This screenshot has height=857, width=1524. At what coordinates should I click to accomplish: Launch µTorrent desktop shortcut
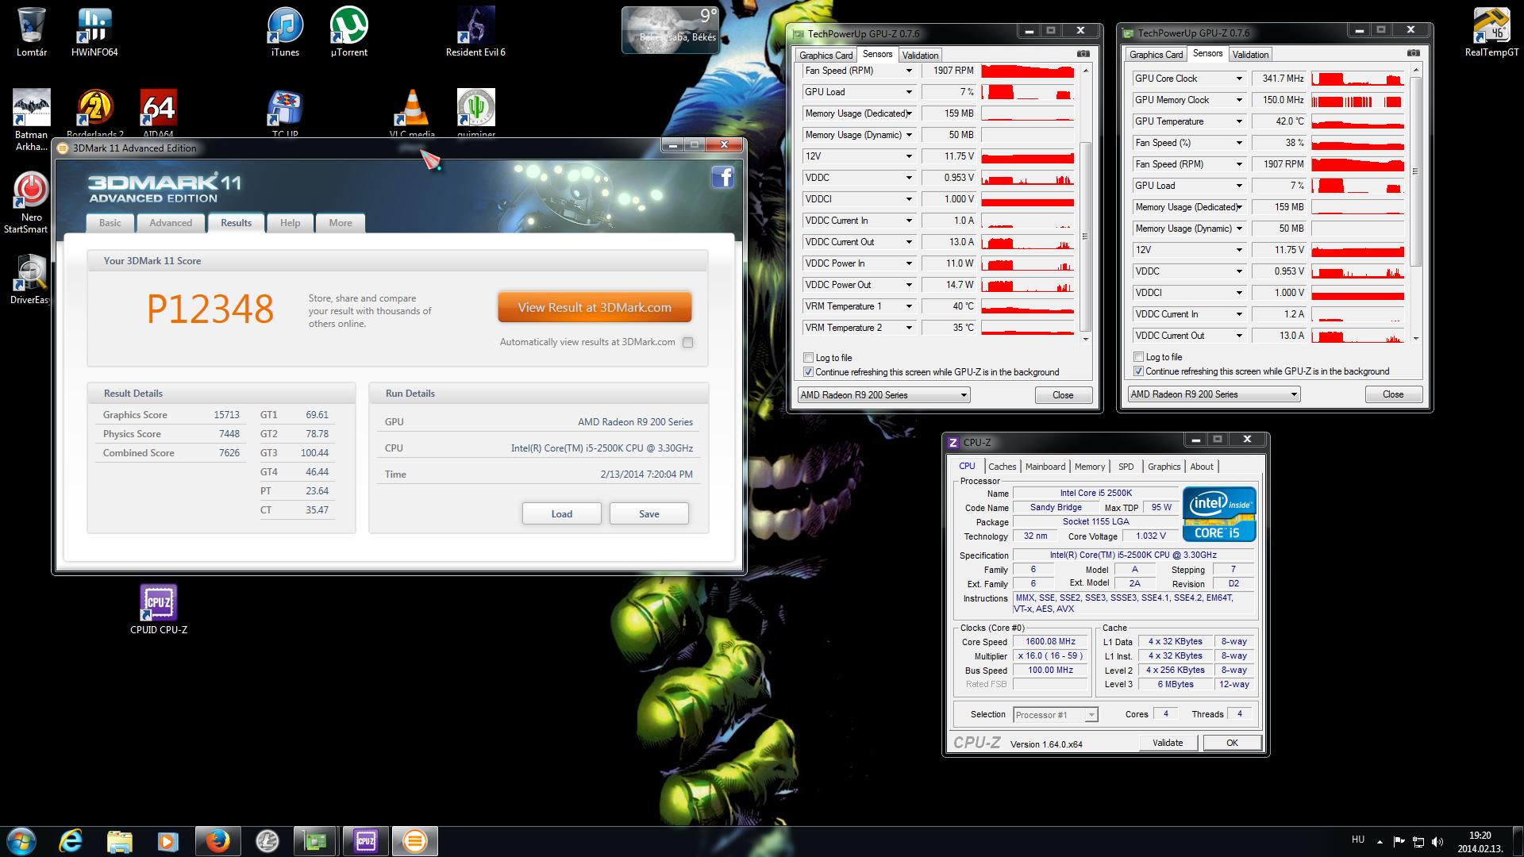coord(349,32)
